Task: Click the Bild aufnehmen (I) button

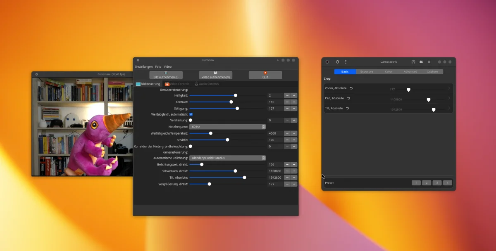Action: [166, 75]
